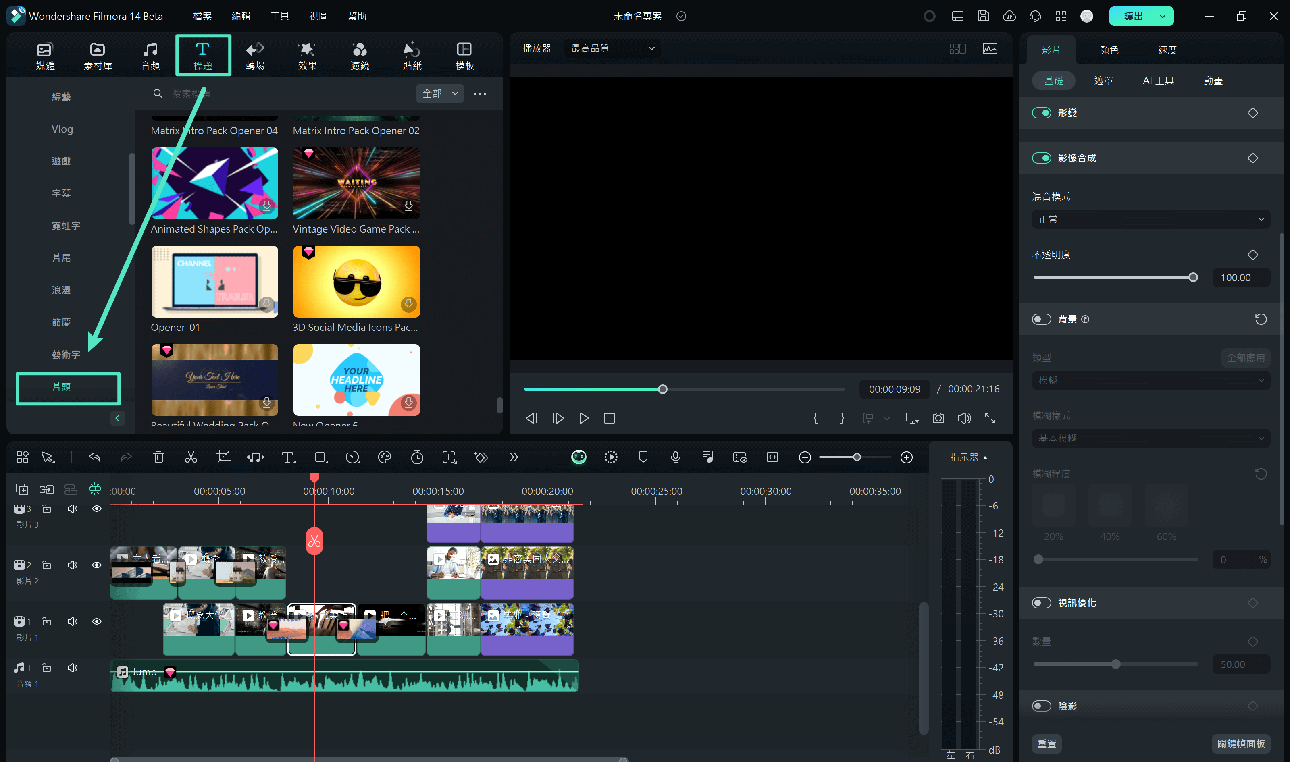Click the timeline zoom slider handle
Image resolution: width=1290 pixels, height=762 pixels.
coord(857,457)
